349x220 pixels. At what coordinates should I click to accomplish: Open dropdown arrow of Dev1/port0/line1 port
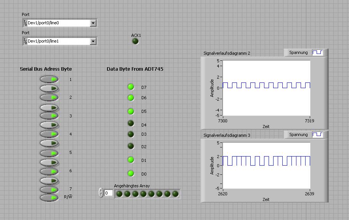pyautogui.click(x=93, y=41)
